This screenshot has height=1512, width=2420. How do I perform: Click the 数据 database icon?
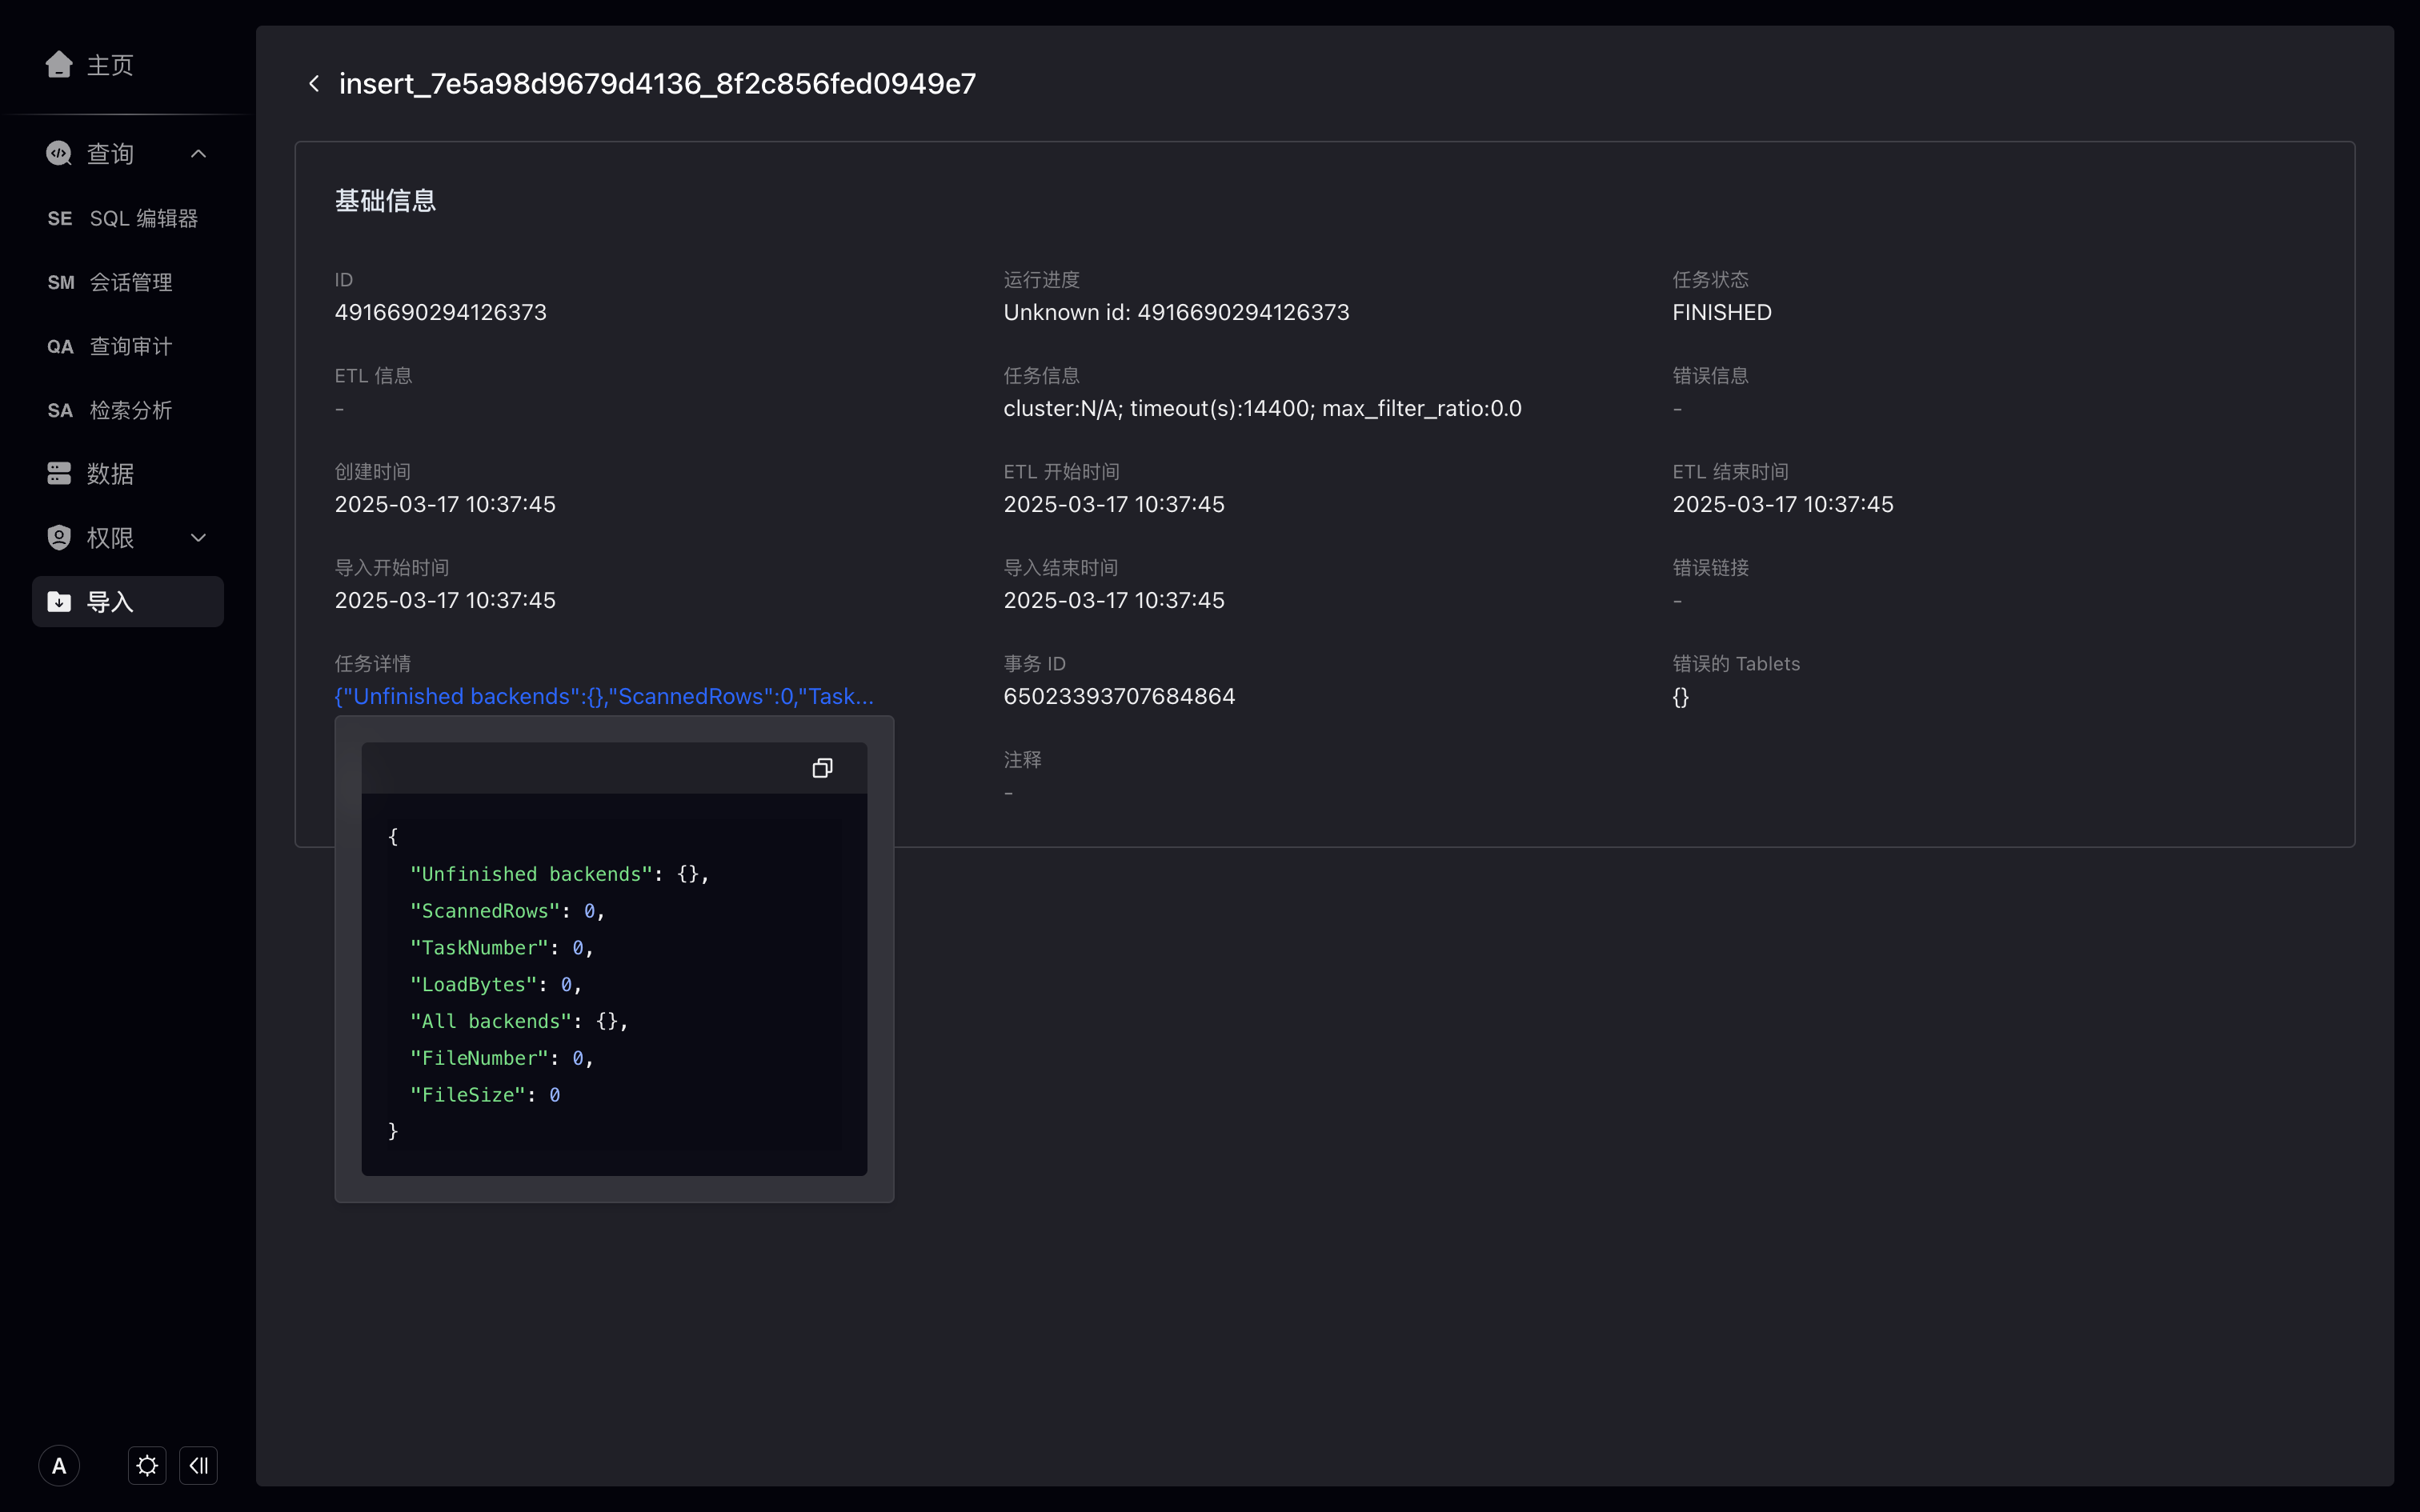point(59,473)
